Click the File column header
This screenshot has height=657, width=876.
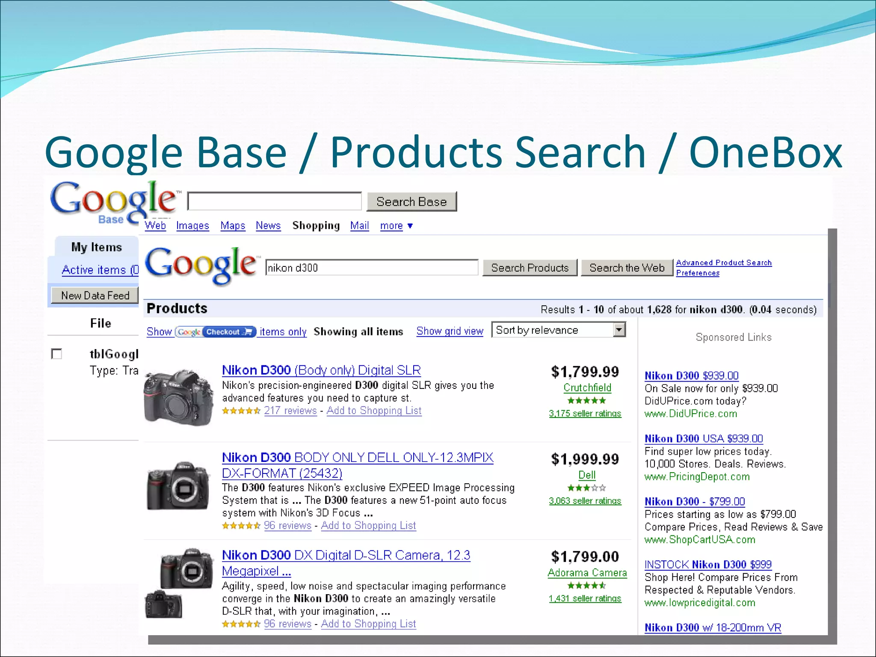[101, 323]
